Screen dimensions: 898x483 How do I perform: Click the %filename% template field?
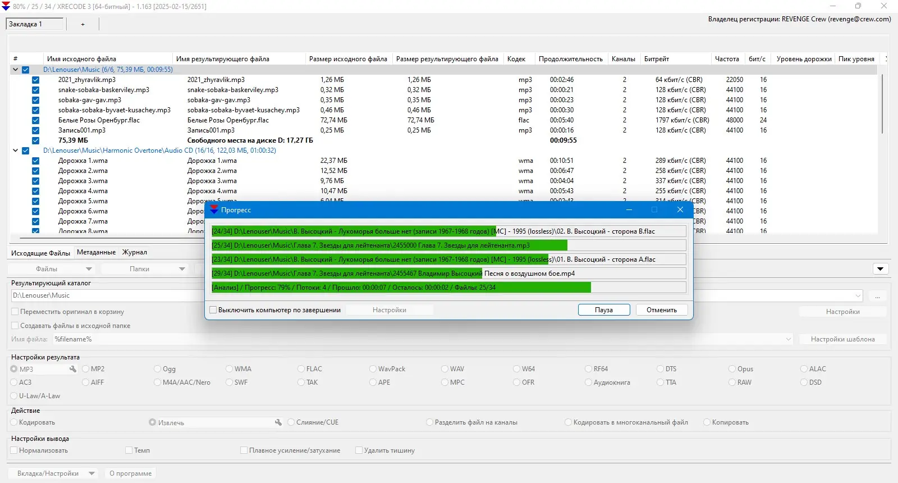(423, 339)
